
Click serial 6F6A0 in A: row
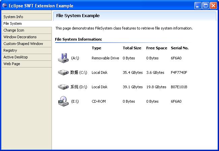point(176,58)
